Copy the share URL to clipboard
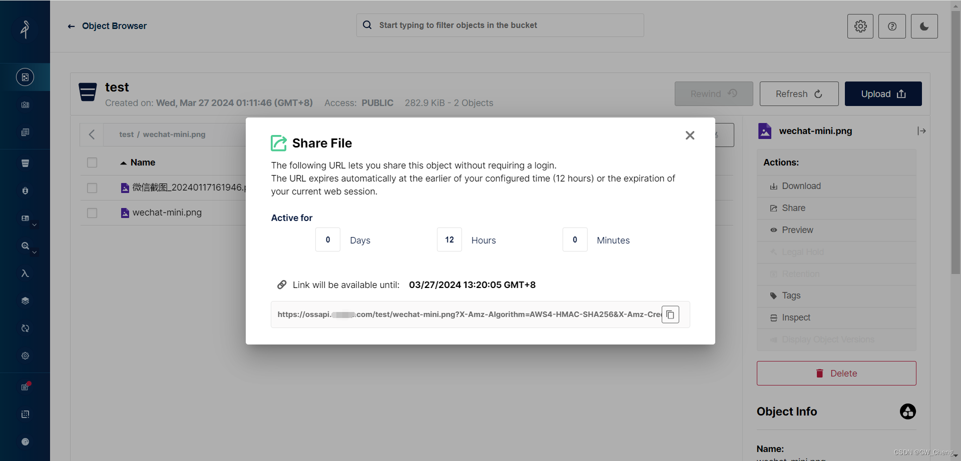This screenshot has height=461, width=961. [670, 314]
